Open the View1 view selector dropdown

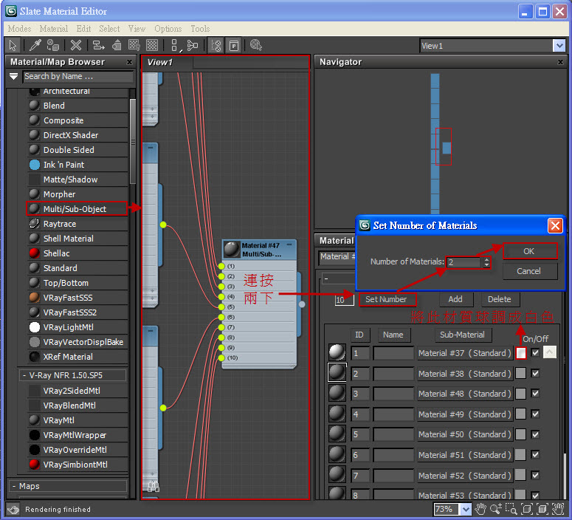tap(559, 46)
